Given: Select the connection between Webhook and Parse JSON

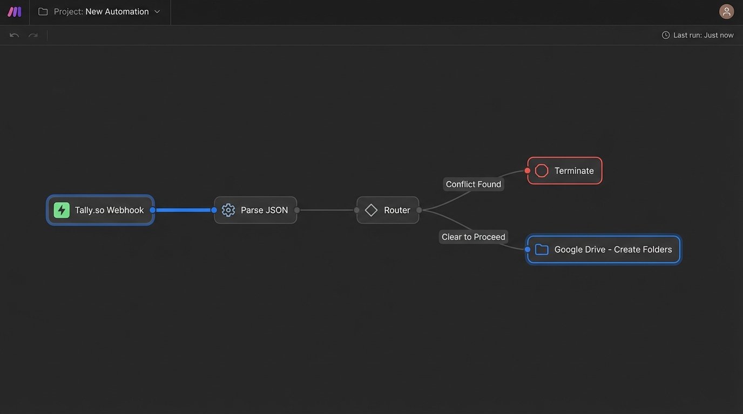Looking at the screenshot, I should coord(184,210).
